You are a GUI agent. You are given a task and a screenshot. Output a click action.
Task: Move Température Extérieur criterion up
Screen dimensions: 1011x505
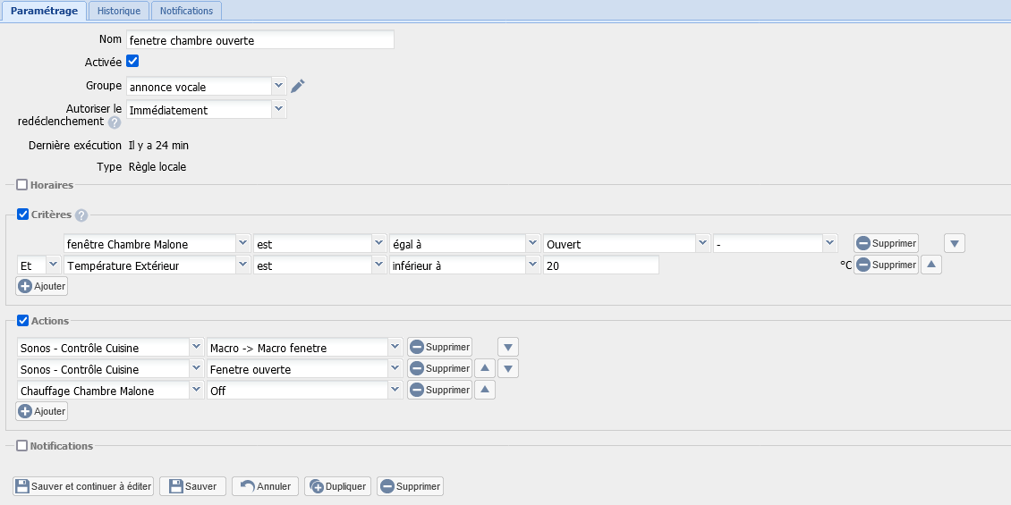coord(931,265)
